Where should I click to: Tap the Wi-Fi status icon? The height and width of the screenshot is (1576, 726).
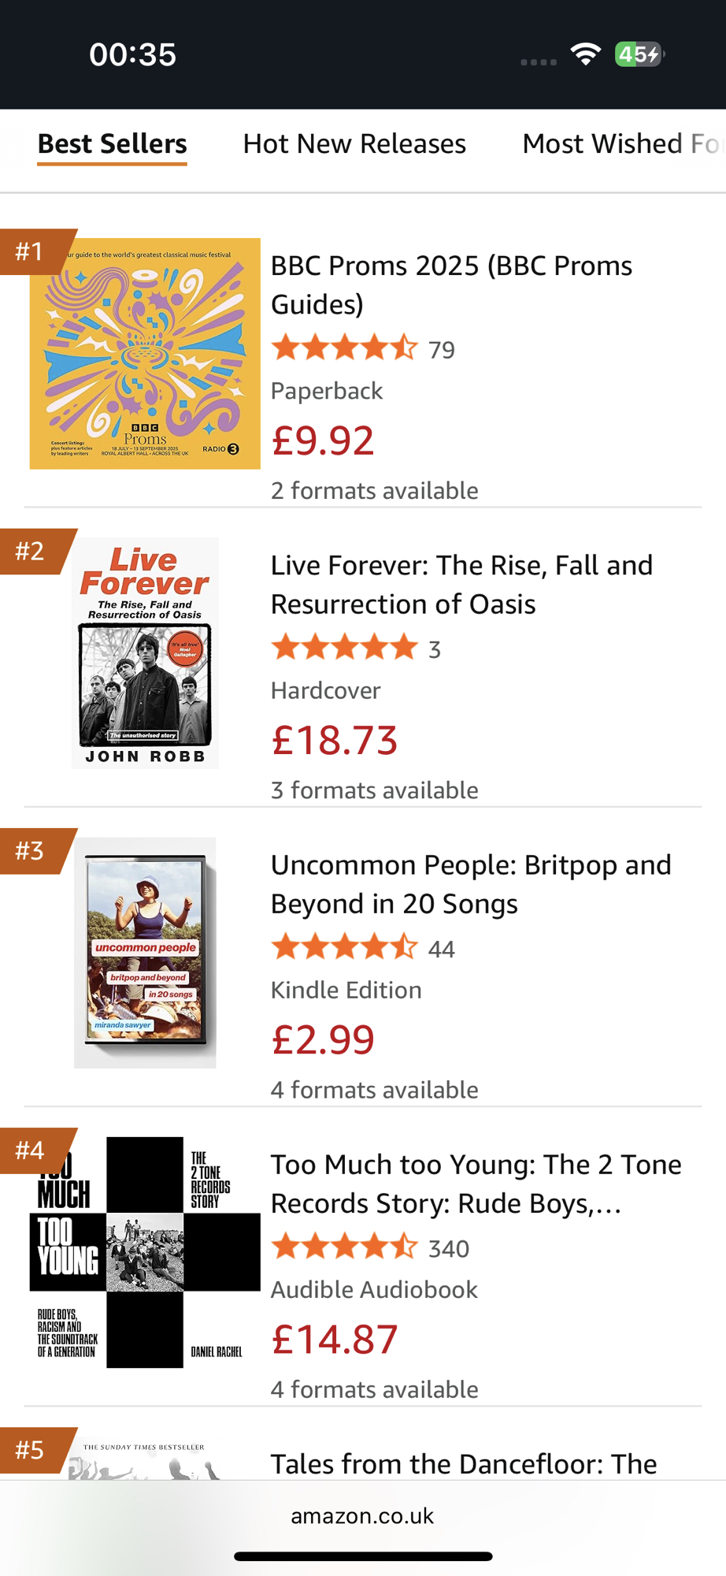pyautogui.click(x=586, y=54)
